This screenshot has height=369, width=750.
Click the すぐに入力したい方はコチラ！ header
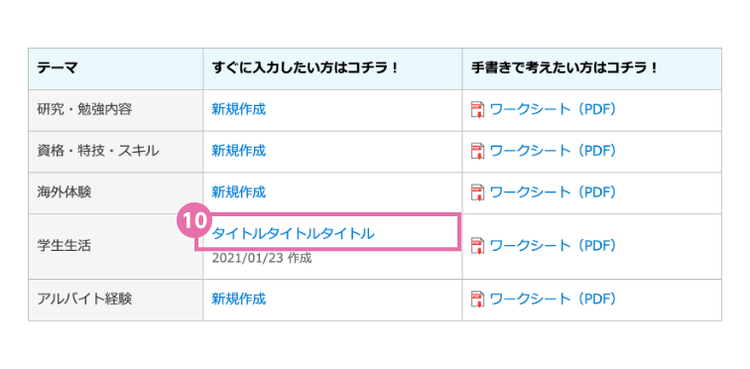[x=332, y=68]
